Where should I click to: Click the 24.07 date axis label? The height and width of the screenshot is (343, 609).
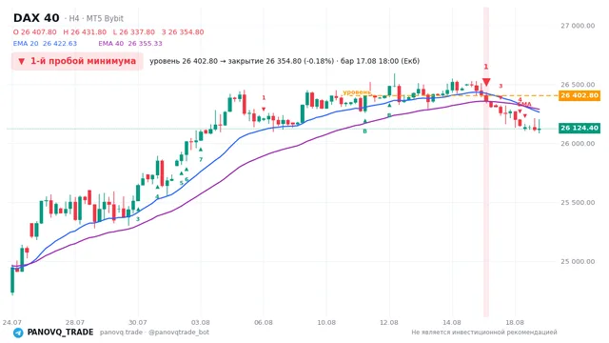pos(11,322)
